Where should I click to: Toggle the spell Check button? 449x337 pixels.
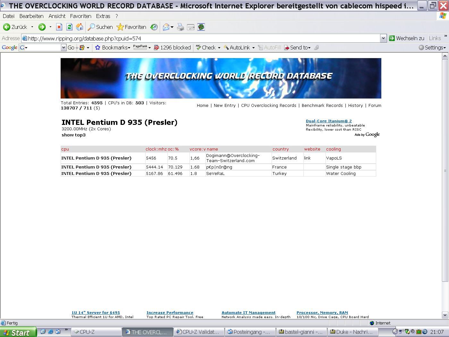[x=206, y=48]
